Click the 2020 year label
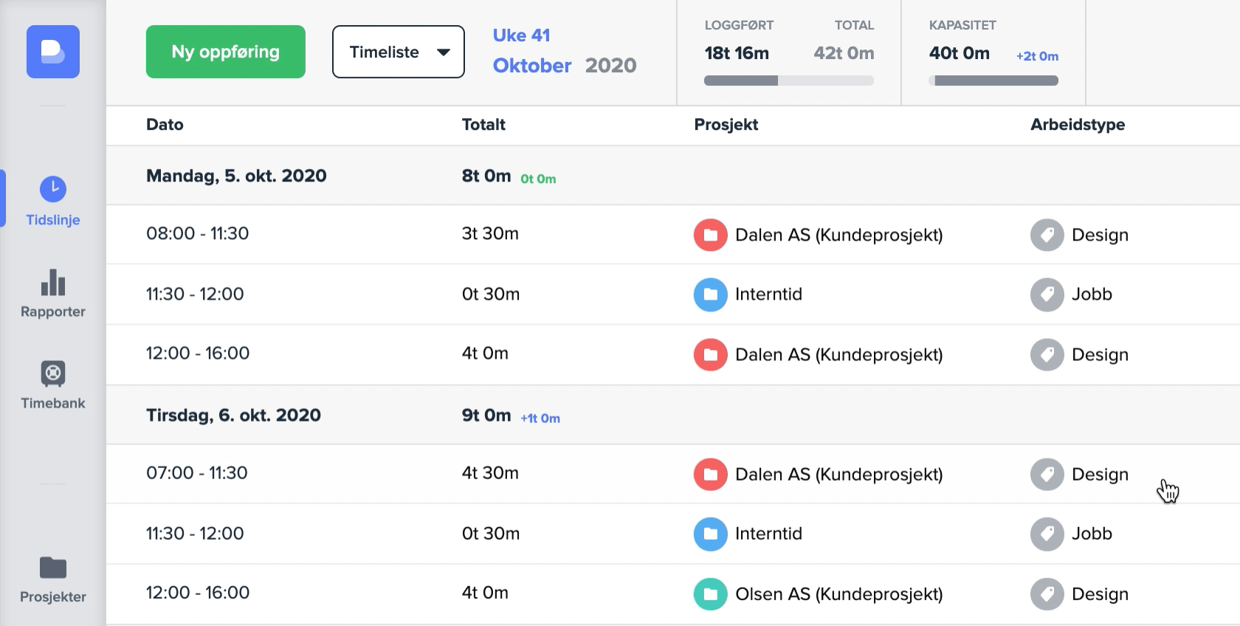This screenshot has width=1240, height=626. coord(610,66)
